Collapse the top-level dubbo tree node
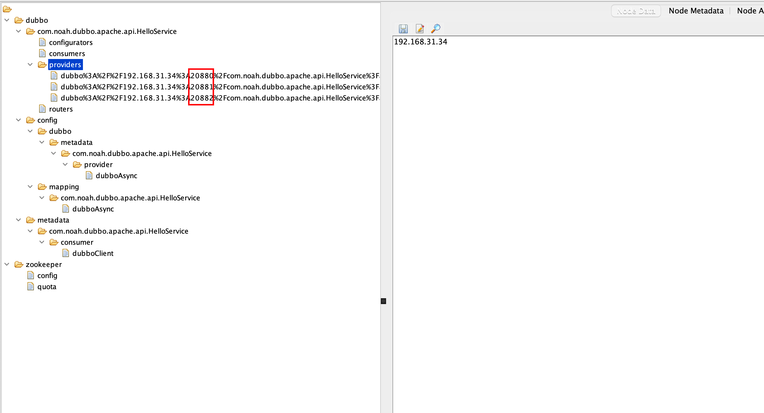Screen dimensions: 764x413 pos(7,20)
